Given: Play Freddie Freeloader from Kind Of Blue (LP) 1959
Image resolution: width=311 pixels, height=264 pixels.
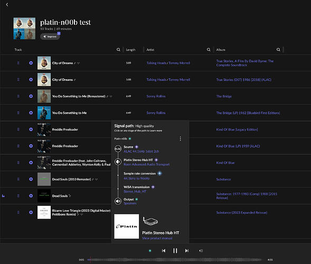Looking at the screenshot, I should coord(31,146).
